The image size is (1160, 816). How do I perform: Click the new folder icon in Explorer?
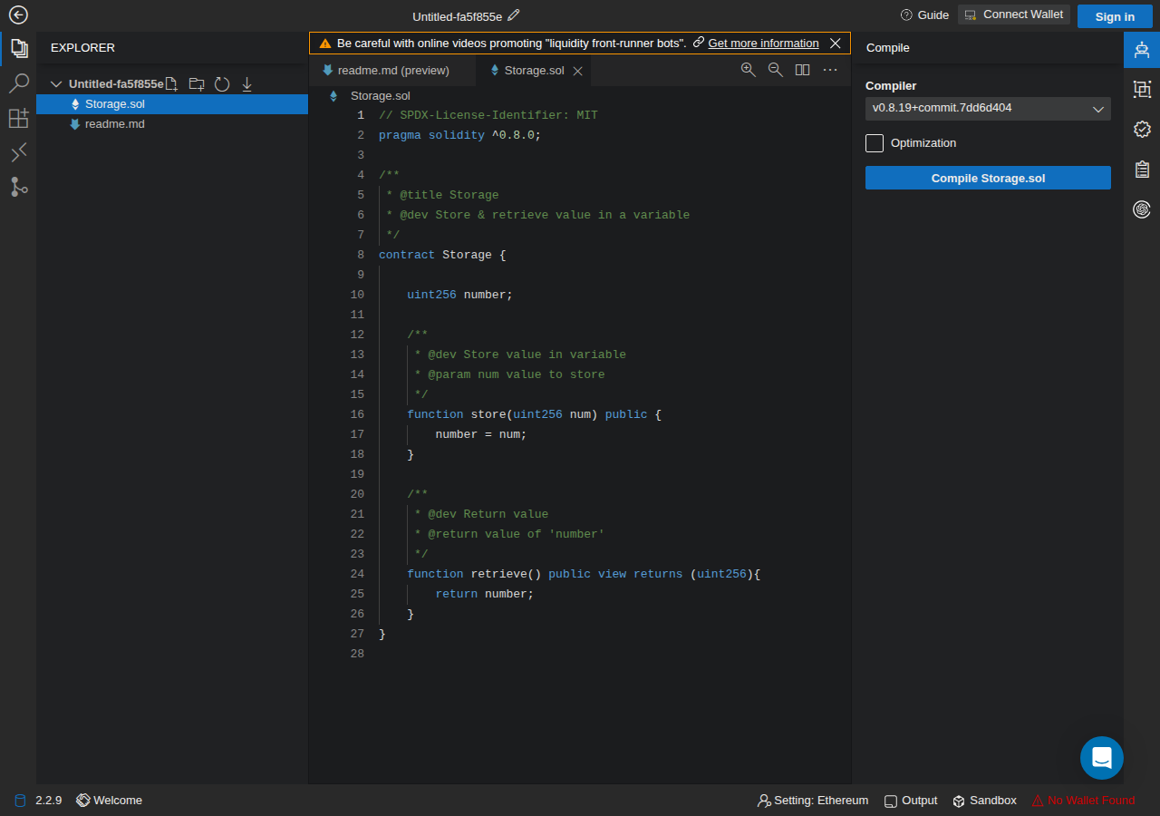(196, 84)
